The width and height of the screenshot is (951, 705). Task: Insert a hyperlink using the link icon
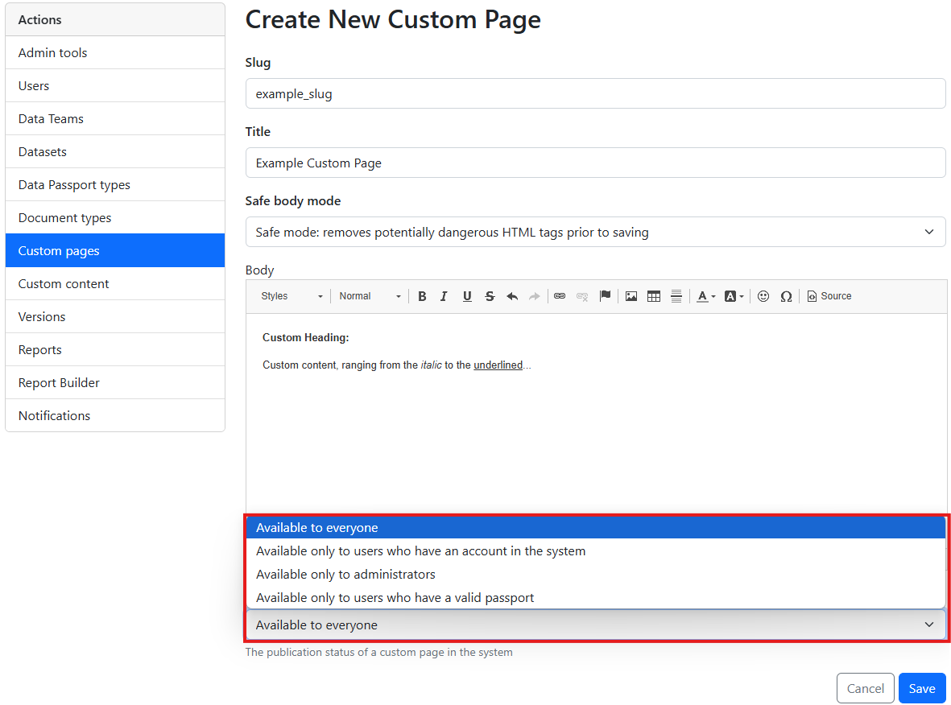[560, 296]
